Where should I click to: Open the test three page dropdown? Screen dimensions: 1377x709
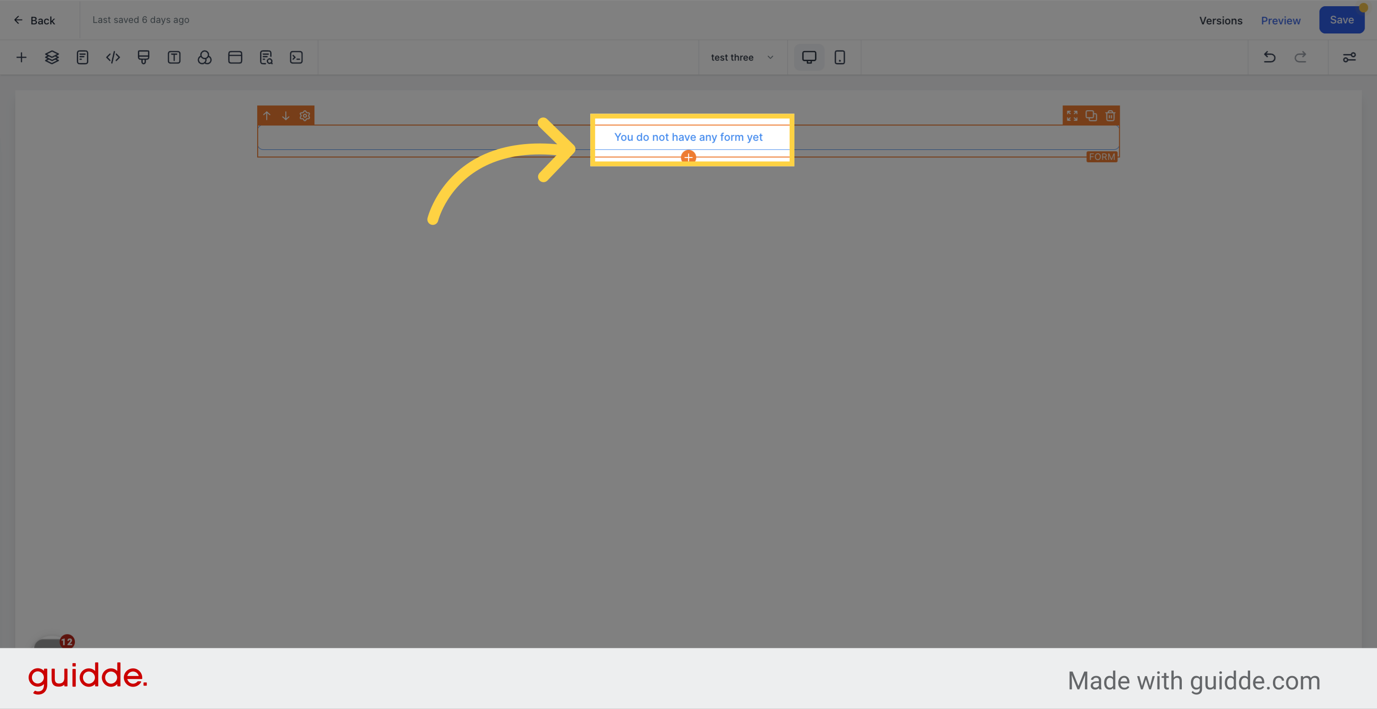(742, 57)
